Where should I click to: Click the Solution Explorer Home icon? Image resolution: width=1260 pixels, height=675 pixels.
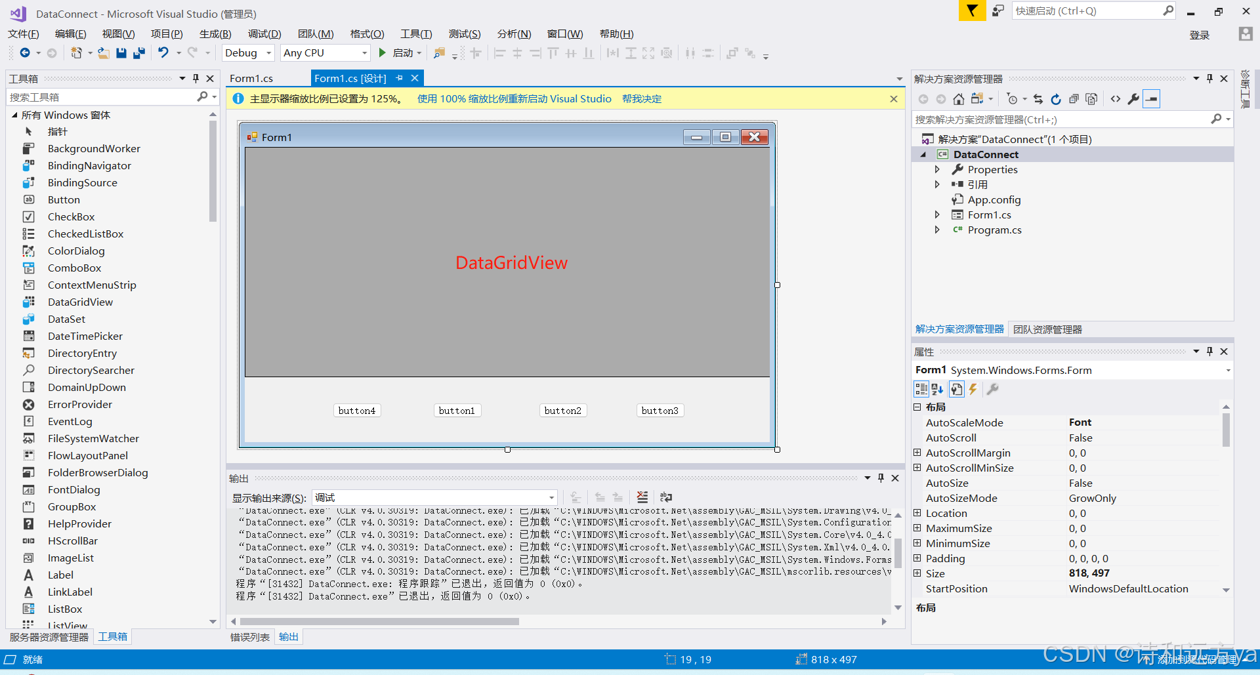(x=959, y=99)
